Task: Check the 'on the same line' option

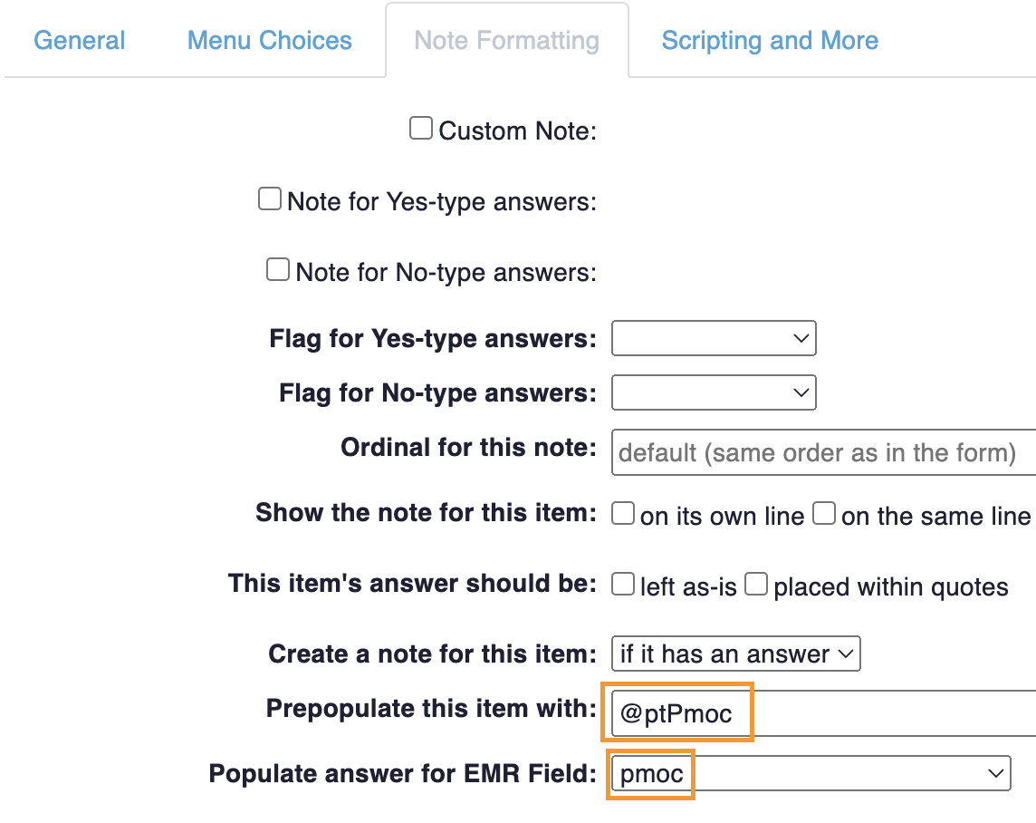Action: coord(823,514)
